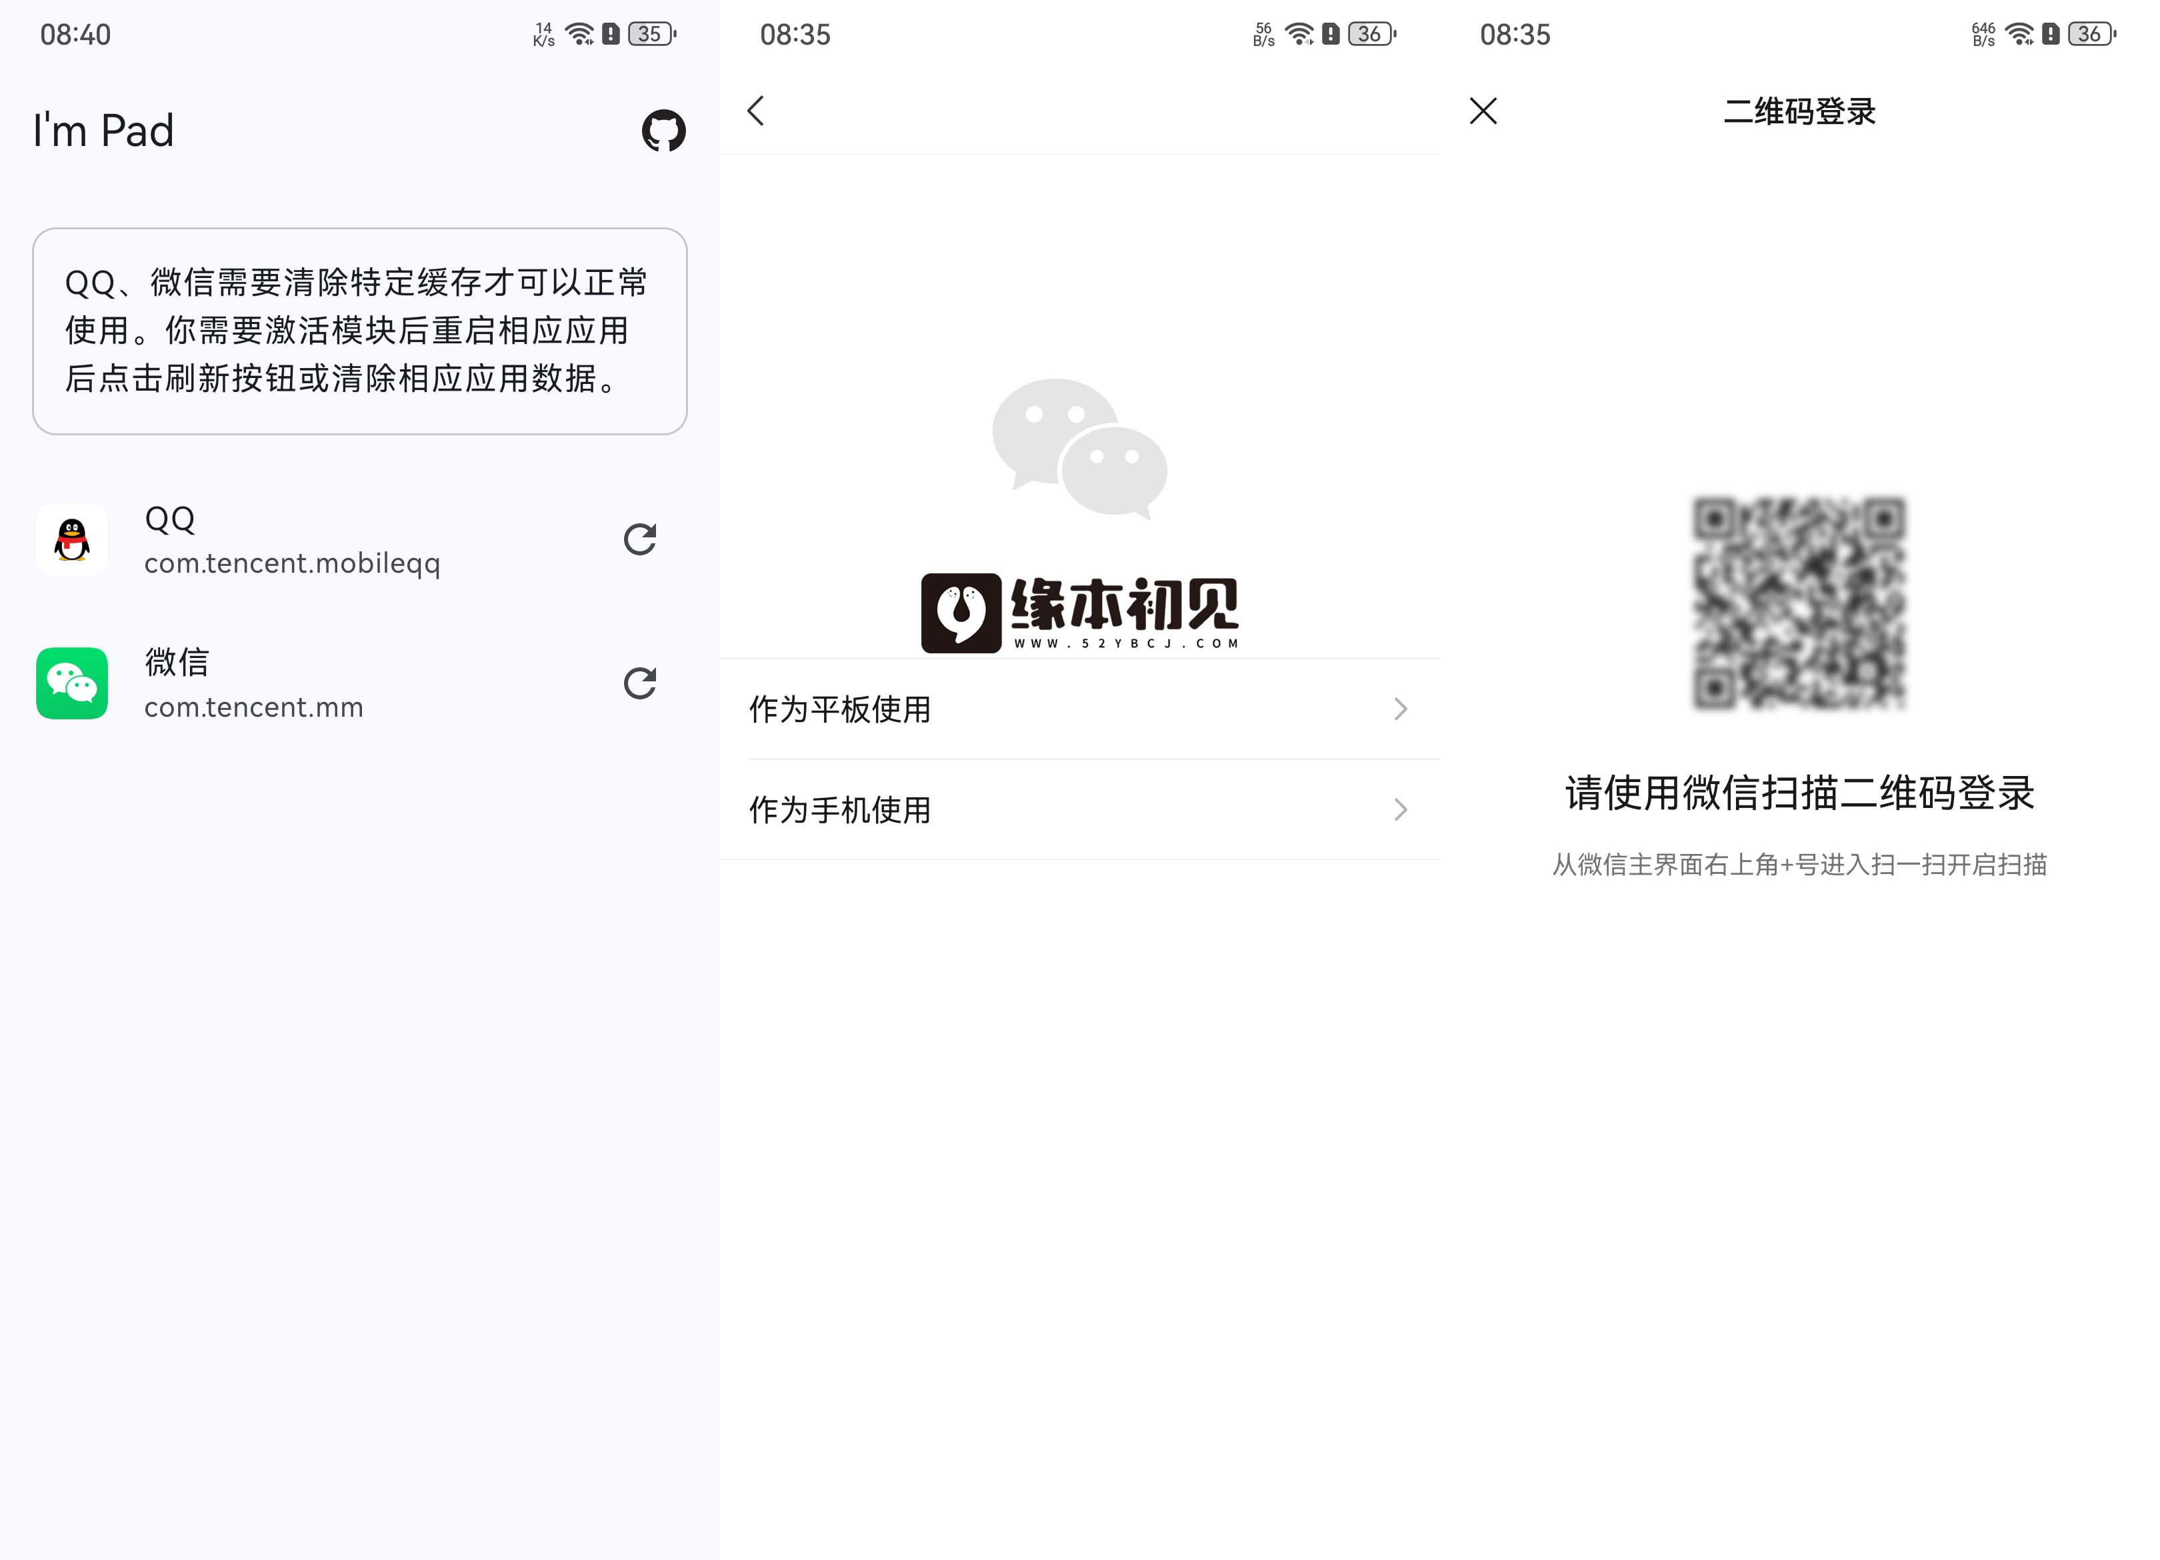Tap the com.tencent.mm package name
The width and height of the screenshot is (2160, 1560).
point(253,707)
